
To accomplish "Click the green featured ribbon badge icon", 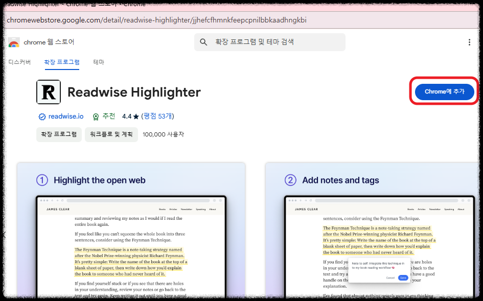I will click(96, 117).
